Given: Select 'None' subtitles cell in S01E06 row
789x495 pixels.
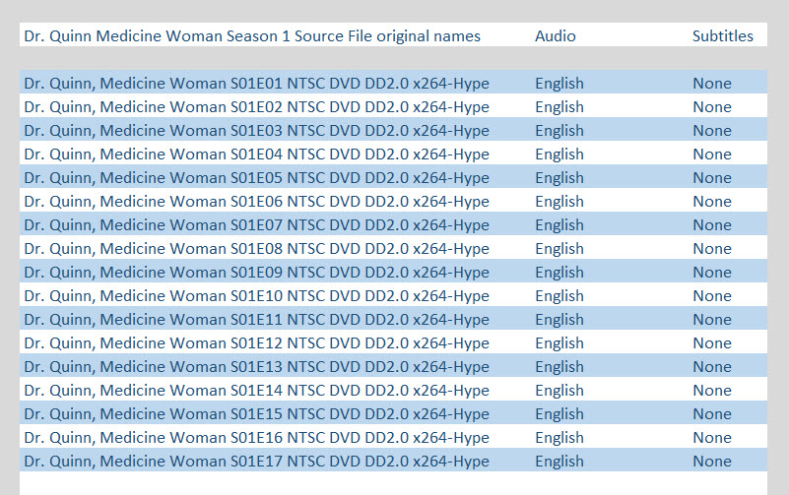Looking at the screenshot, I should tap(712, 202).
